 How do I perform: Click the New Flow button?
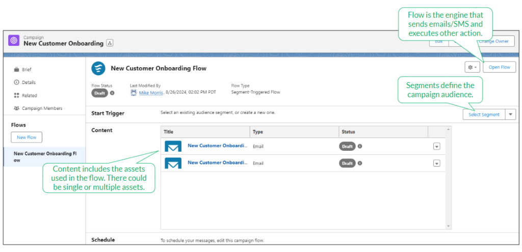[x=27, y=137]
